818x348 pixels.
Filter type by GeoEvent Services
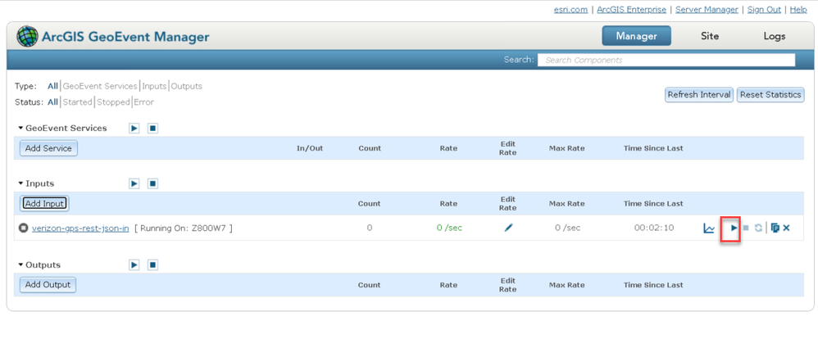click(100, 87)
